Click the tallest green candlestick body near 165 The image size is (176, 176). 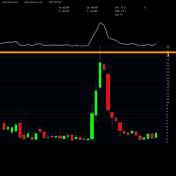click(100, 75)
